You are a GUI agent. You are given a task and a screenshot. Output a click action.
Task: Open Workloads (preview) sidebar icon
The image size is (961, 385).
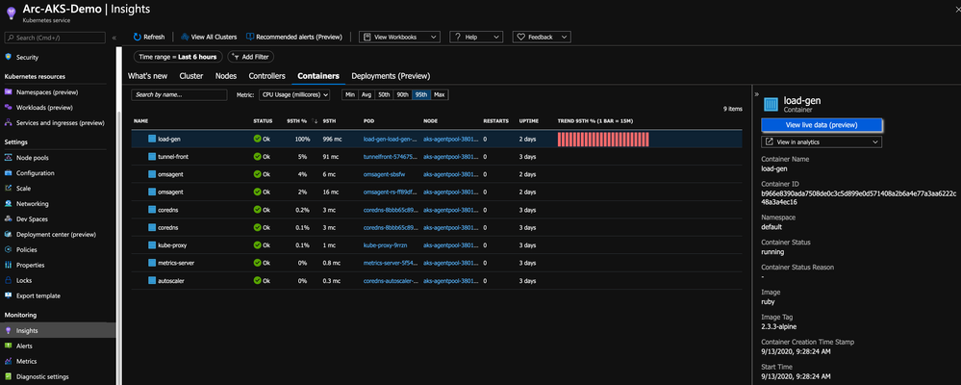tap(9, 107)
